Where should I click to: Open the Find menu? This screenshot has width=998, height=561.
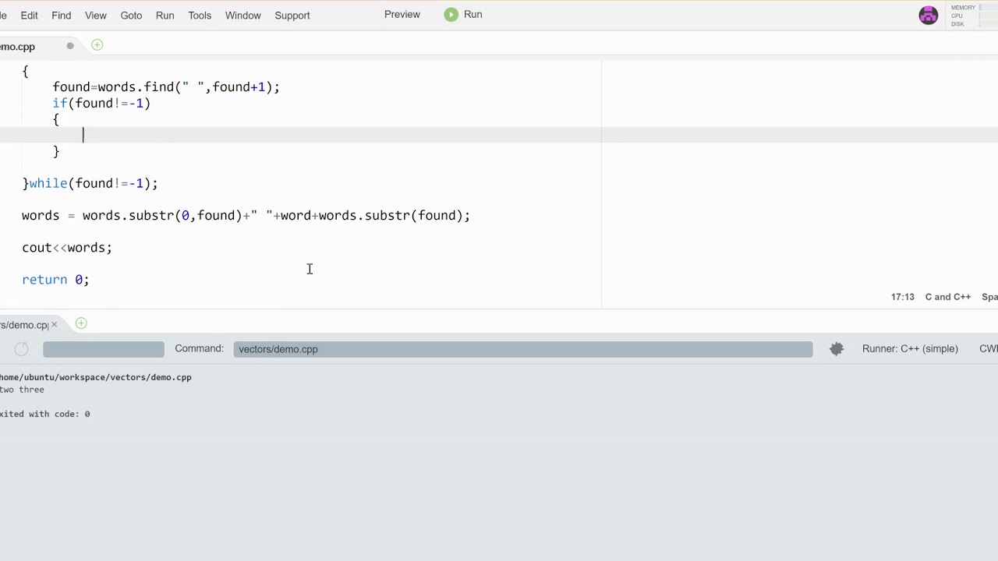tap(61, 15)
